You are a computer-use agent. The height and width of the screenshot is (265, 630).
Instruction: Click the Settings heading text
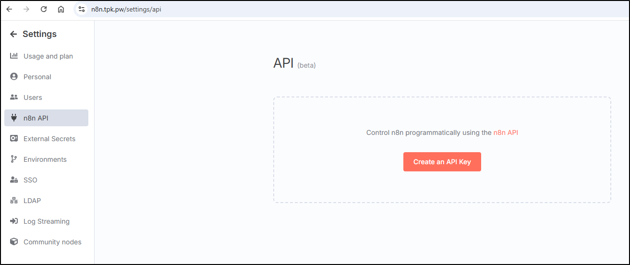tap(39, 34)
